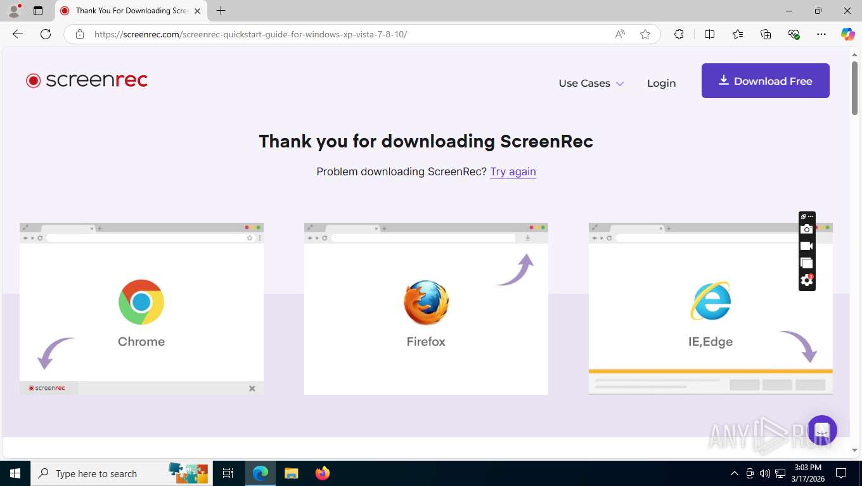The width and height of the screenshot is (862, 486).
Task: Close the Thank You For Downloading tab
Action: coord(198,11)
